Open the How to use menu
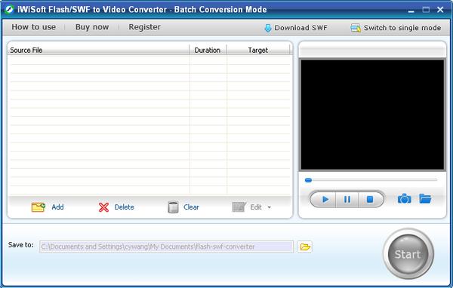 coord(33,27)
